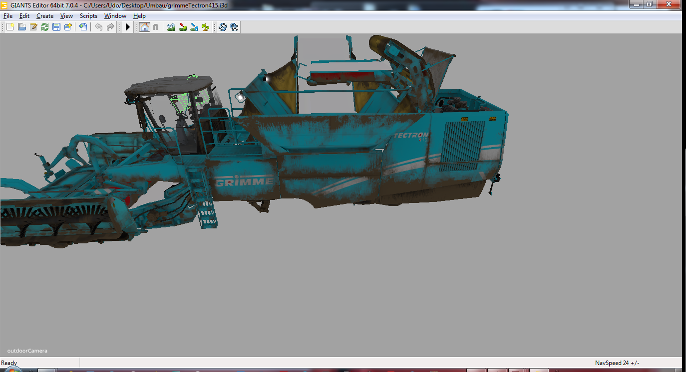Click the GRIMME logo on the harvester

(x=245, y=182)
